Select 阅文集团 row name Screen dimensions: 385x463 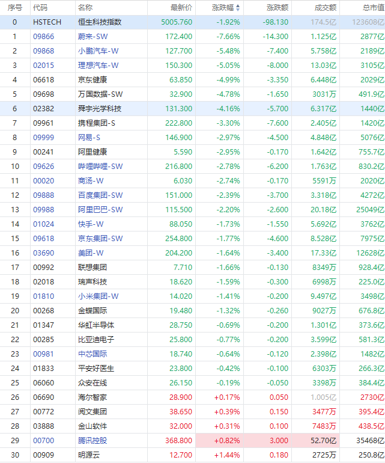coord(92,412)
